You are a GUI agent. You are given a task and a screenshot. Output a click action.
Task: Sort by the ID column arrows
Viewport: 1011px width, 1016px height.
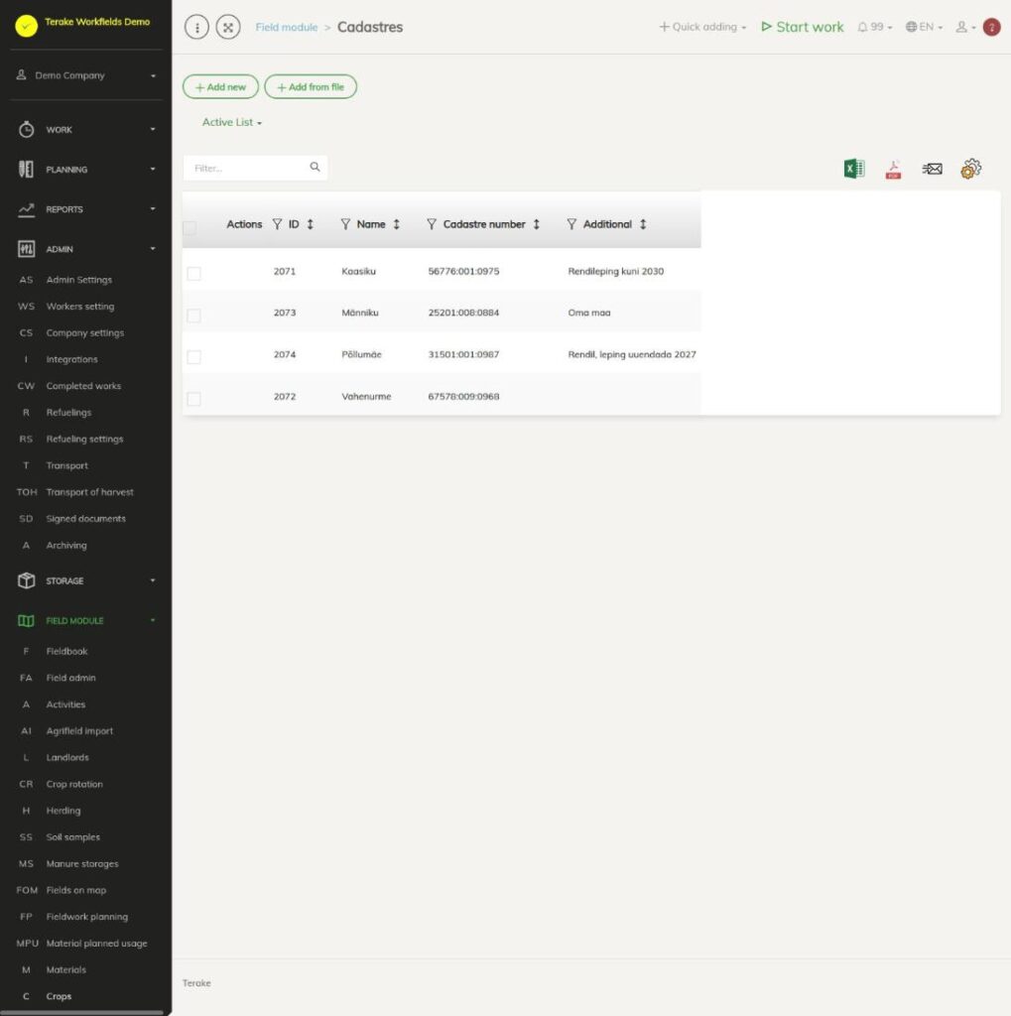(311, 224)
